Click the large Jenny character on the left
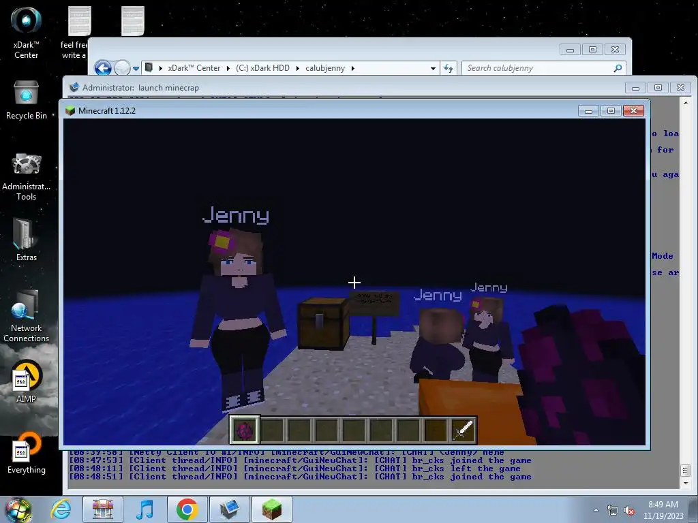 (238, 320)
